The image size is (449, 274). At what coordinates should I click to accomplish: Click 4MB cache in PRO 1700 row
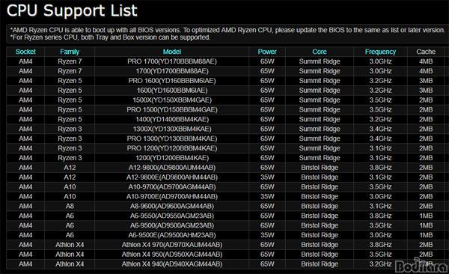click(426, 61)
